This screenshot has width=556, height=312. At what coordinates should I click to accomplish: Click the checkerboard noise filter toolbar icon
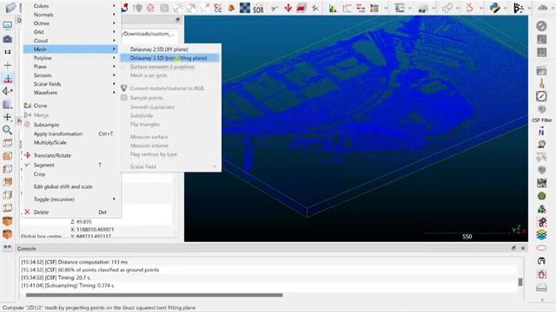pyautogui.click(x=245, y=8)
